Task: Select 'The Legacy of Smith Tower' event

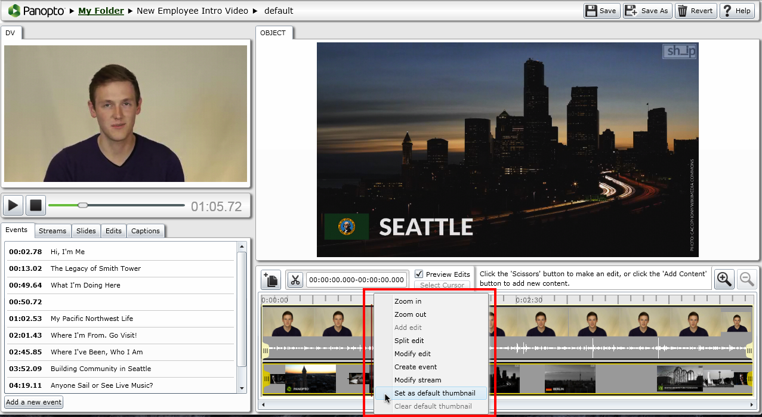Action: (x=120, y=268)
